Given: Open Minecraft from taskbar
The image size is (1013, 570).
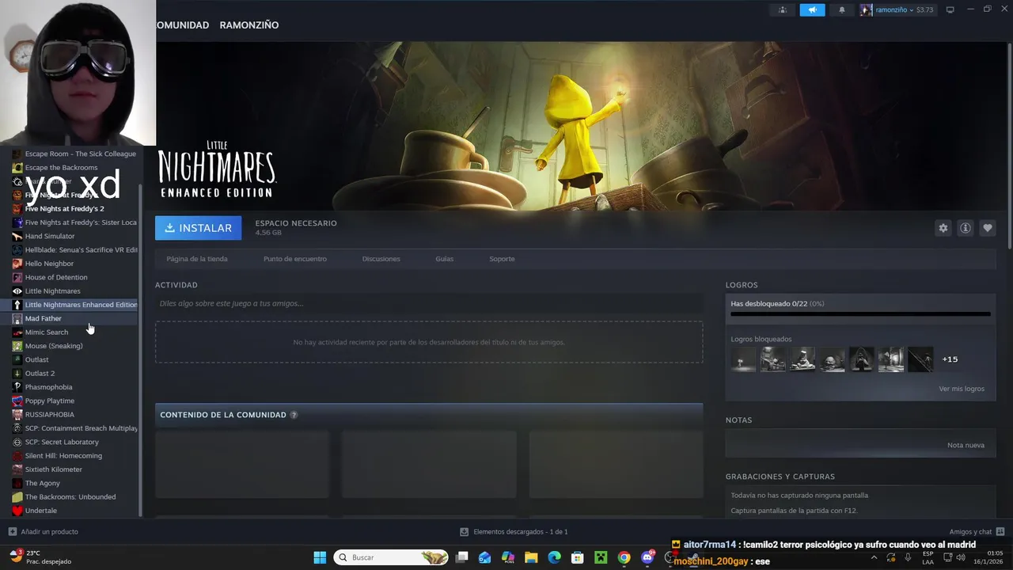Looking at the screenshot, I should (x=601, y=557).
